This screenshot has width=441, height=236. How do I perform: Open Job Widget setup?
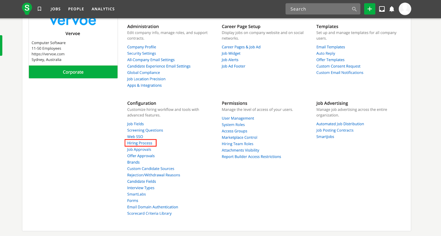231,53
